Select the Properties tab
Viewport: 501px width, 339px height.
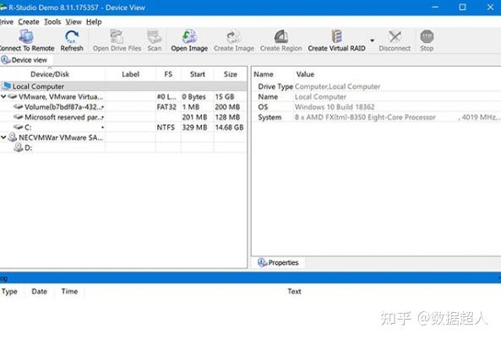pos(278,262)
